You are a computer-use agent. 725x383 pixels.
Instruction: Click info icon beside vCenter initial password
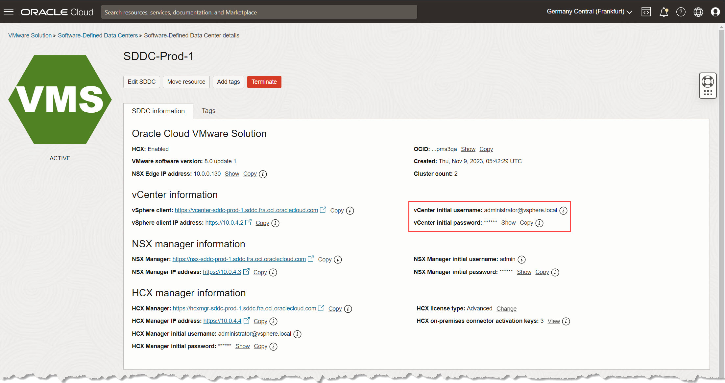click(539, 223)
